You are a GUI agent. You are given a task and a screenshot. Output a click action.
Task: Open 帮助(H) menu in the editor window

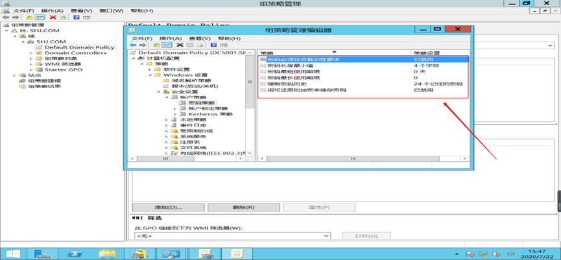(x=229, y=38)
